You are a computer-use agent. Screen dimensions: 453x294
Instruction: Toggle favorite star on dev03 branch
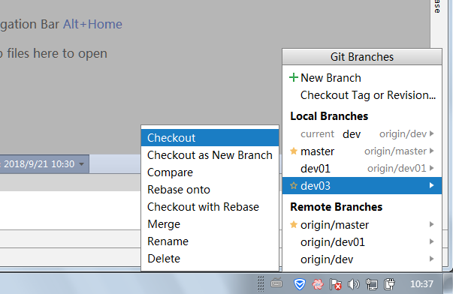coord(294,185)
